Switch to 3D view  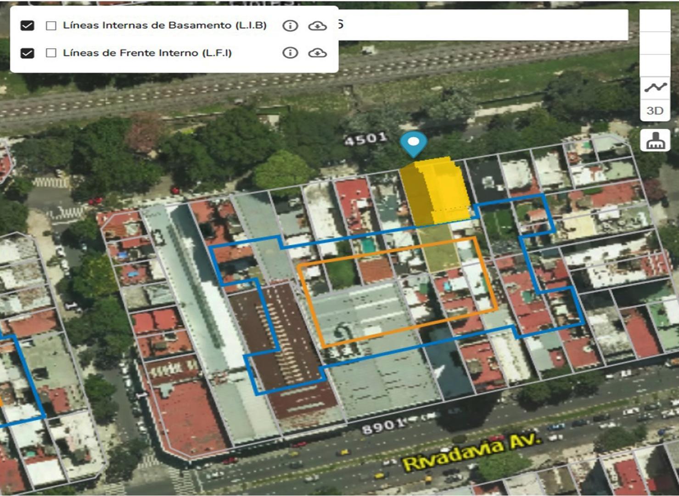point(656,109)
